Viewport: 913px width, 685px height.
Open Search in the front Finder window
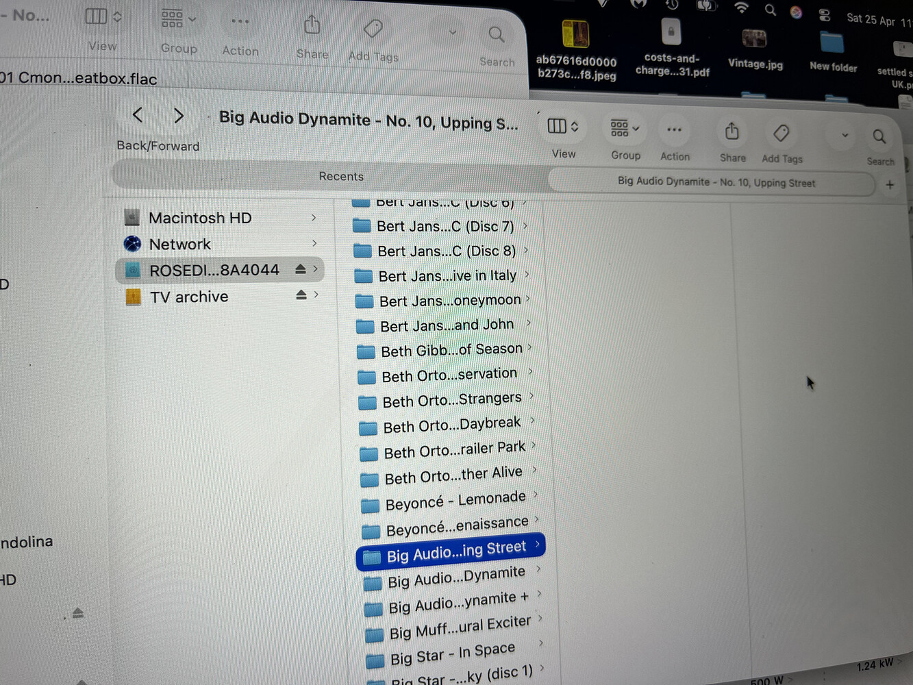click(879, 137)
